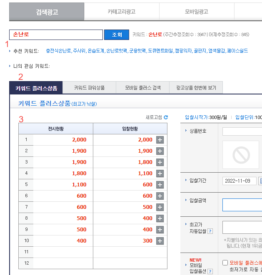Click recommended keyword 손난로핫팩
Screen dimensions: 262x275
117,51
